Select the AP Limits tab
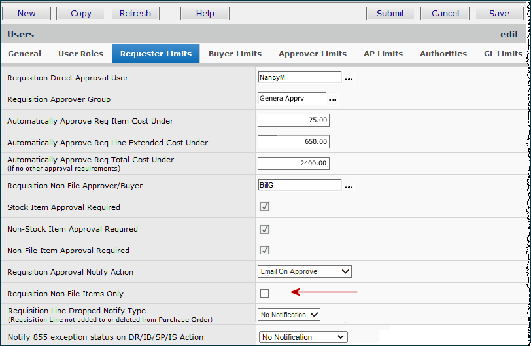Viewport: 531px width, 346px height. [x=383, y=54]
